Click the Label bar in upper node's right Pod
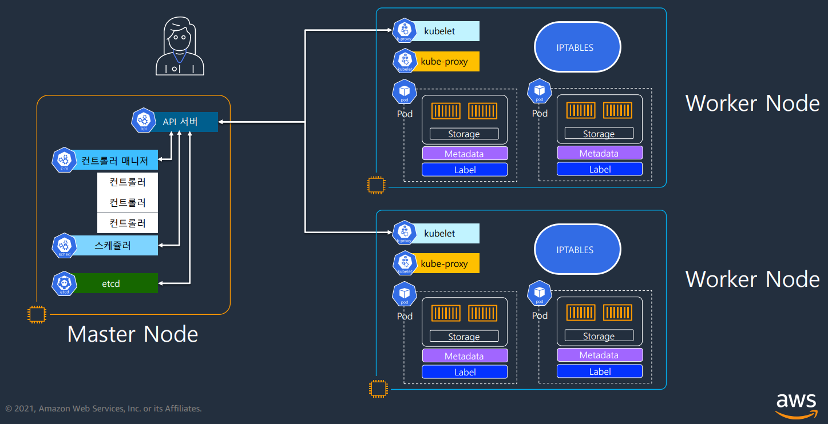 click(600, 169)
